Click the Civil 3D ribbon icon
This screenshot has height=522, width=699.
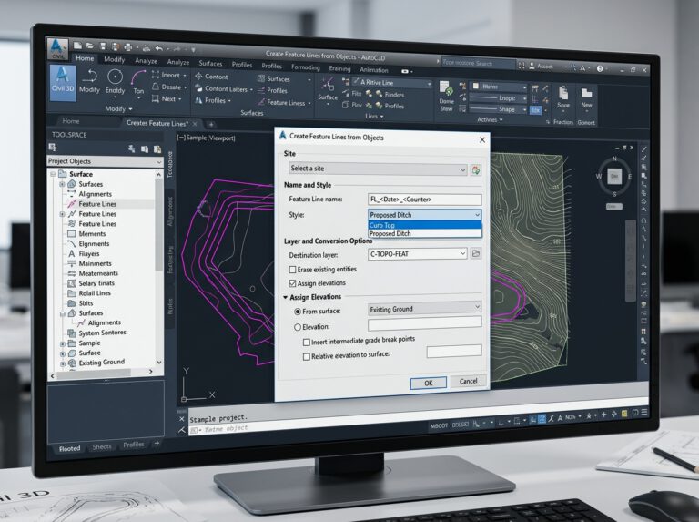pyautogui.click(x=63, y=80)
